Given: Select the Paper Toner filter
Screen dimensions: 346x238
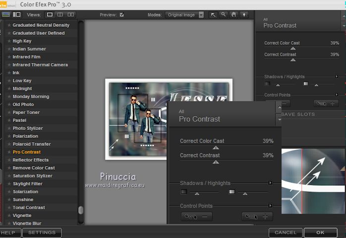Looking at the screenshot, I should 41,113.
